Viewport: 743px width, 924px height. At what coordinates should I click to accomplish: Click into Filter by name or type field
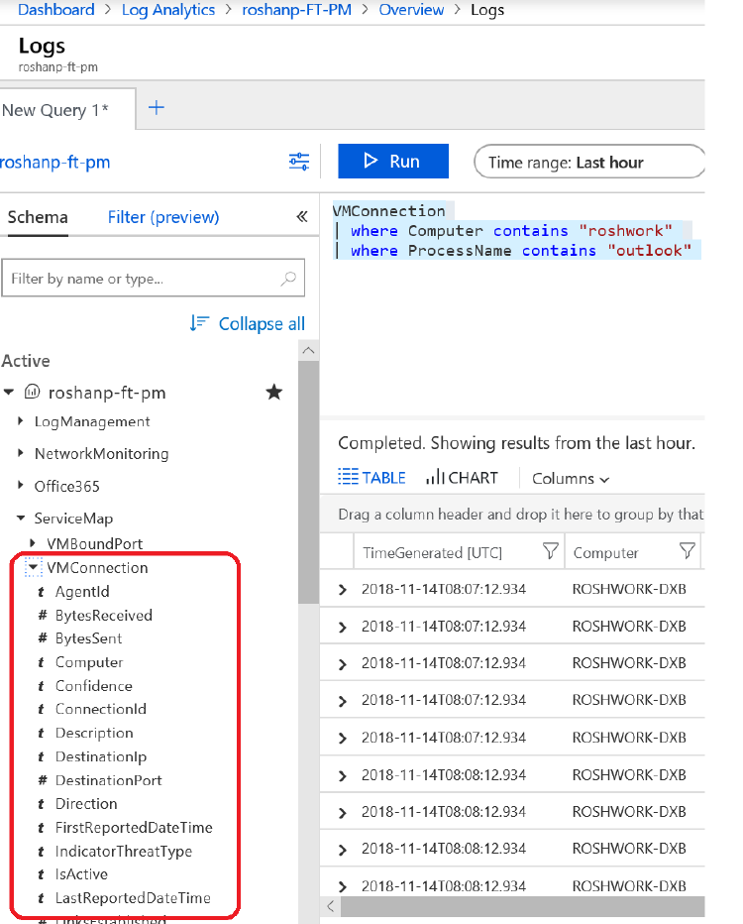(x=154, y=279)
